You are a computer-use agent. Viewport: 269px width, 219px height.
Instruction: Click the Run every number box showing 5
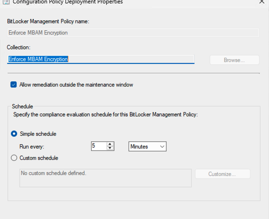(99, 146)
